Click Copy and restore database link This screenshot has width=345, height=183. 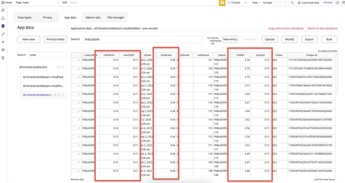(x=286, y=28)
